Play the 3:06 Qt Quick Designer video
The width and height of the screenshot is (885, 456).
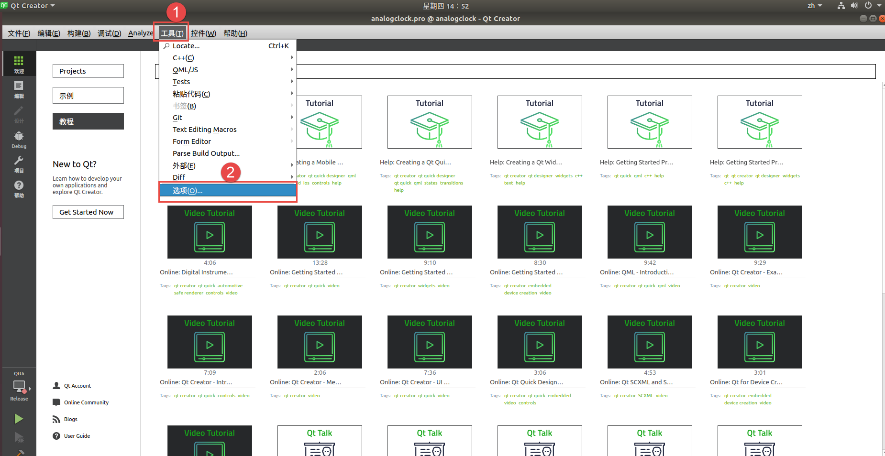[540, 342]
